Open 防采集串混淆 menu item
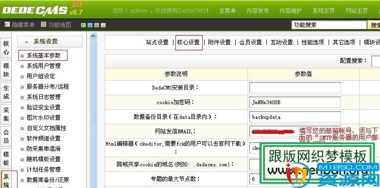 (43, 149)
